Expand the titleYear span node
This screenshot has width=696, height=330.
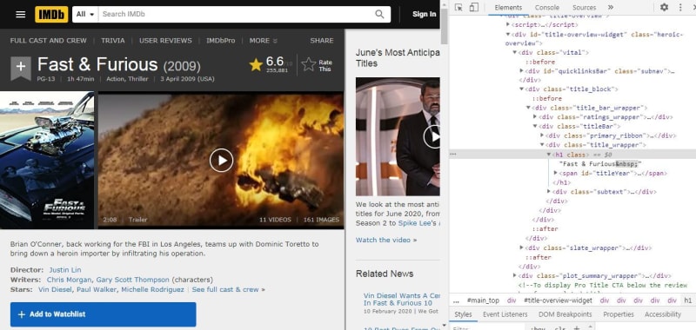point(556,173)
